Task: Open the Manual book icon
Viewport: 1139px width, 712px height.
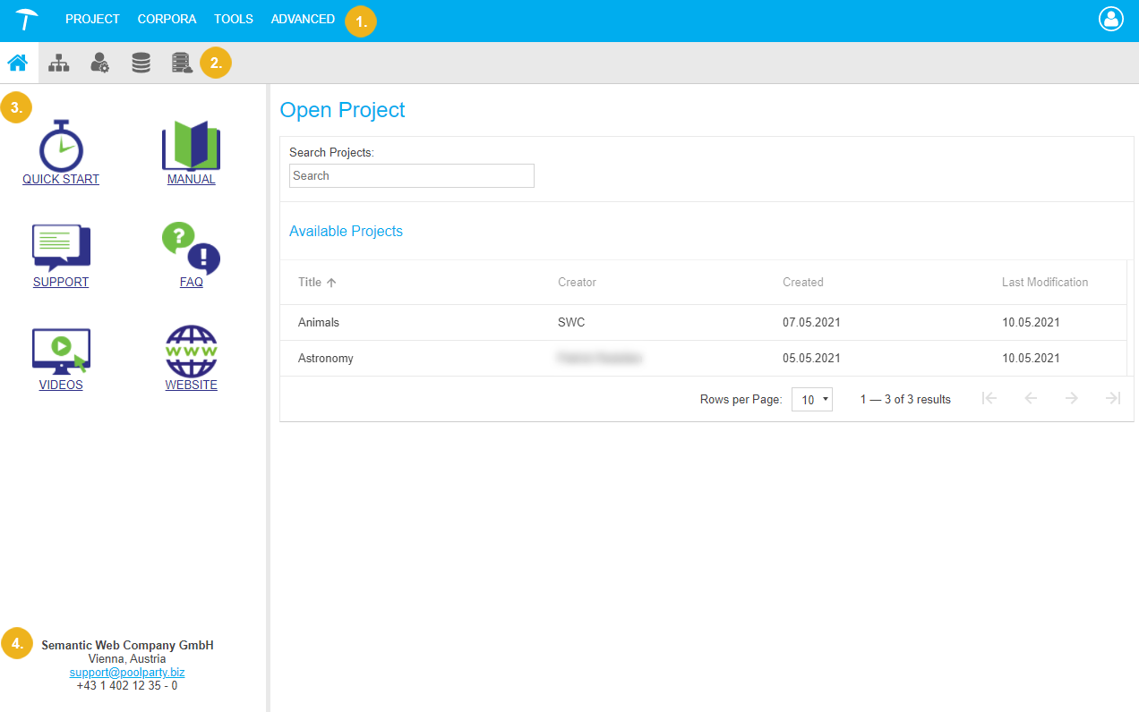Action: point(191,145)
